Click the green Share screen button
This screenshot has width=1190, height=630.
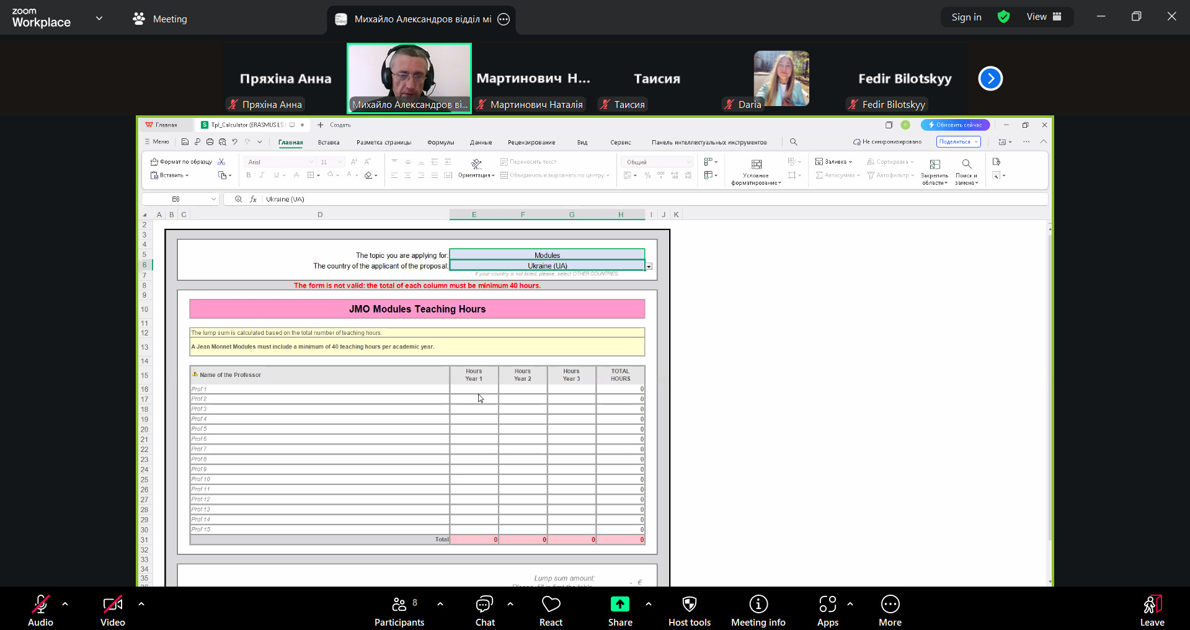point(619,610)
